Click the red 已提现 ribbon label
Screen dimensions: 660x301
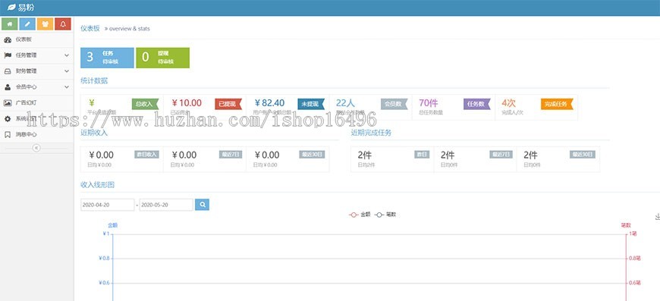228,104
